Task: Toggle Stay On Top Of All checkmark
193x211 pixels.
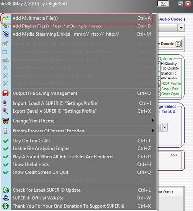Action: point(6,141)
